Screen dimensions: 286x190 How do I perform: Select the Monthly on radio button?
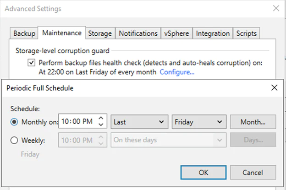pyautogui.click(x=14, y=122)
